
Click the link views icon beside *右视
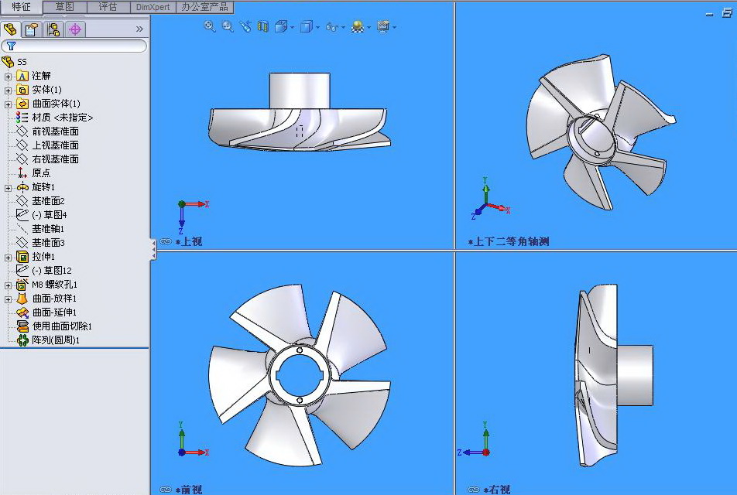click(x=473, y=490)
